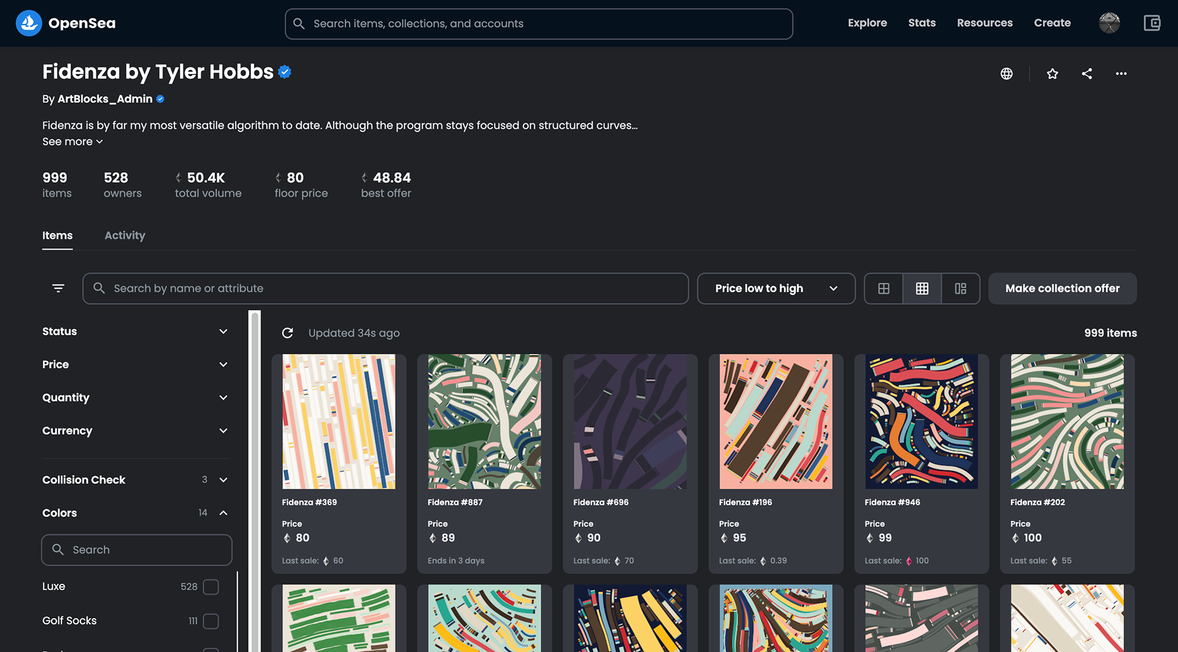Switch to compact grid view
This screenshot has width=1178, height=652.
(x=922, y=288)
